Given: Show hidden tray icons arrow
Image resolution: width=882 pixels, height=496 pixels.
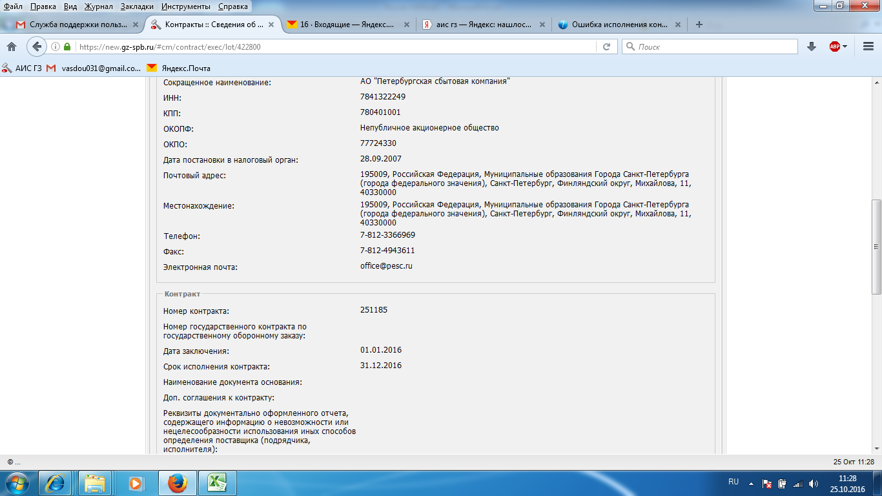Looking at the screenshot, I should tap(750, 483).
